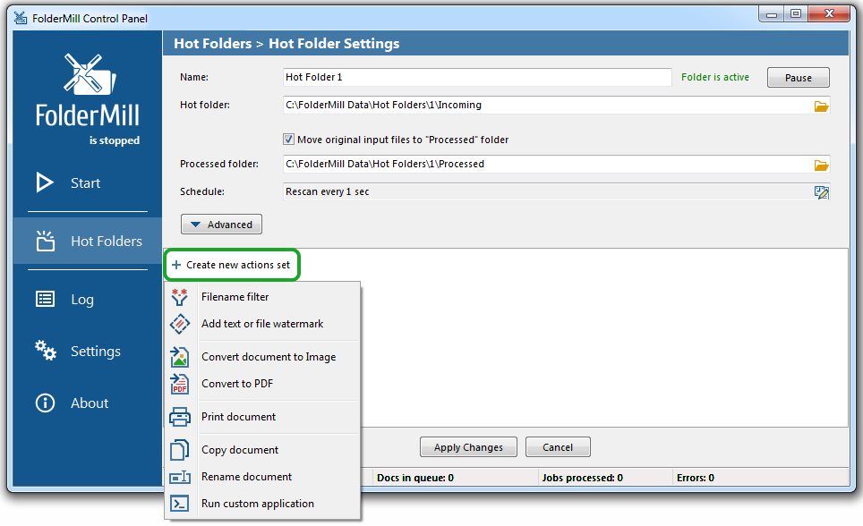Click the Convert document to Image icon

pyautogui.click(x=179, y=357)
